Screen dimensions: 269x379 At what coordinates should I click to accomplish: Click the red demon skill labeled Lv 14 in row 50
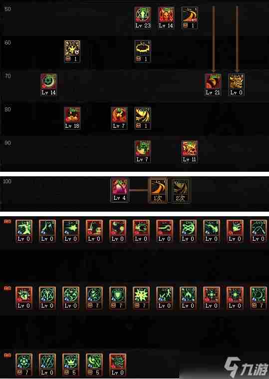point(166,18)
